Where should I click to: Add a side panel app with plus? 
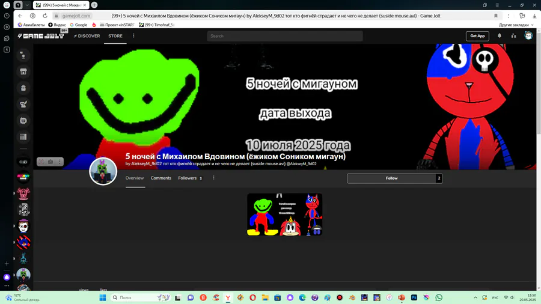tap(7, 264)
